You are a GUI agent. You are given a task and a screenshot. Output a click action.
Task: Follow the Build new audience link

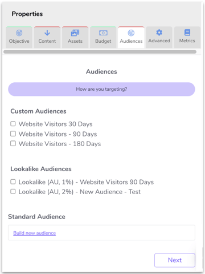click(x=35, y=233)
